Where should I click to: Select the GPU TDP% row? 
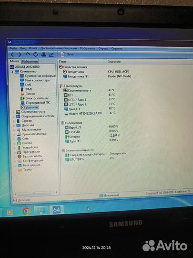90,160
